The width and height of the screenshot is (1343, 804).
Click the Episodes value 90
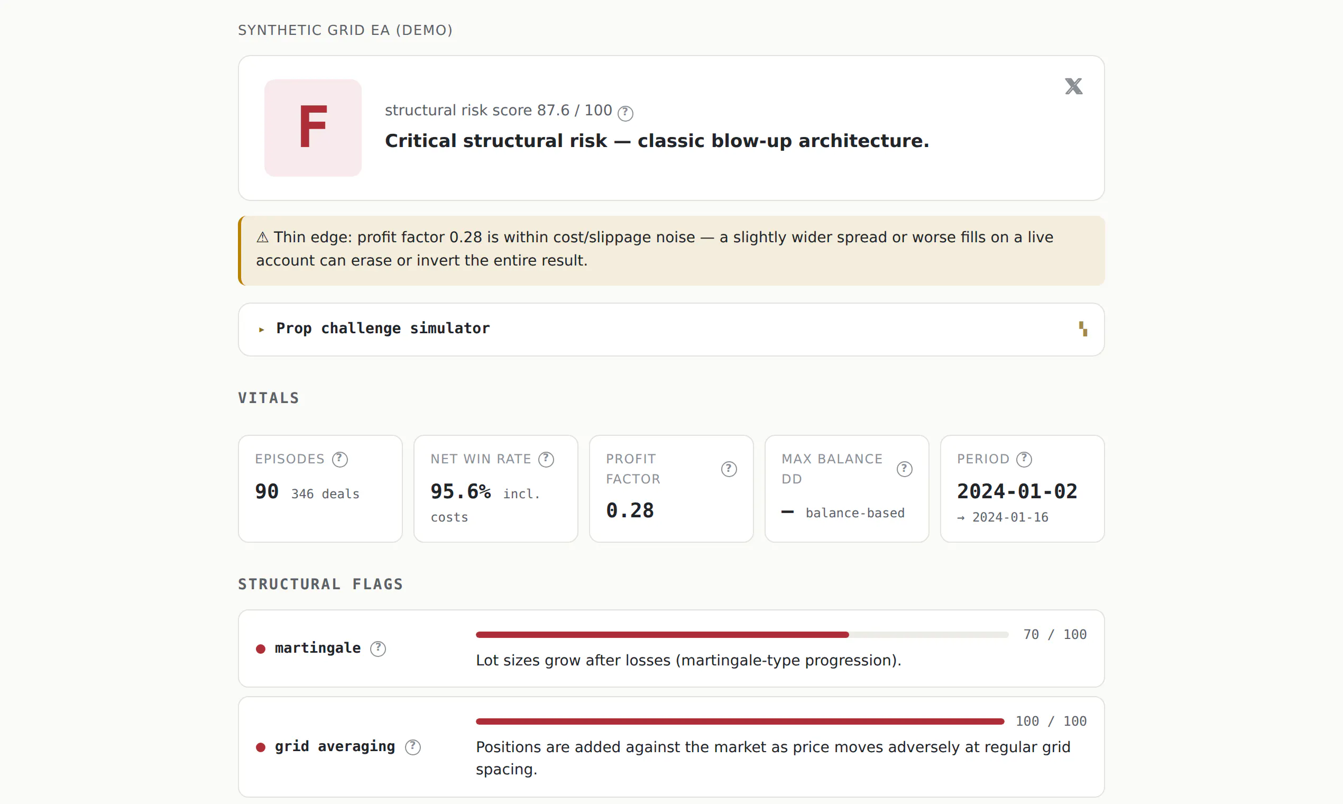coord(267,491)
